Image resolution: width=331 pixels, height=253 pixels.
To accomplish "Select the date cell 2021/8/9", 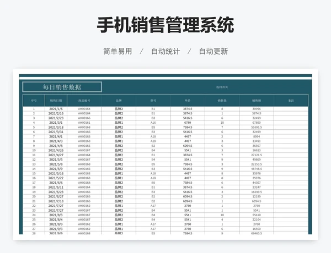I will (56, 224).
